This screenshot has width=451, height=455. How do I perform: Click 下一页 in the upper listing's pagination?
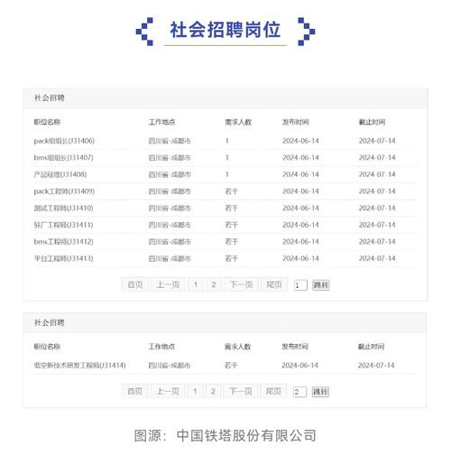coord(241,284)
